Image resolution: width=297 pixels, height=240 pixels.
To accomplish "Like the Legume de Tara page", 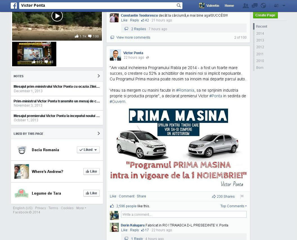I will pyautogui.click(x=91, y=193).
